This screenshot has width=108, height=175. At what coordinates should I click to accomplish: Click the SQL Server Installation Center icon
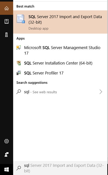[x=19, y=63]
